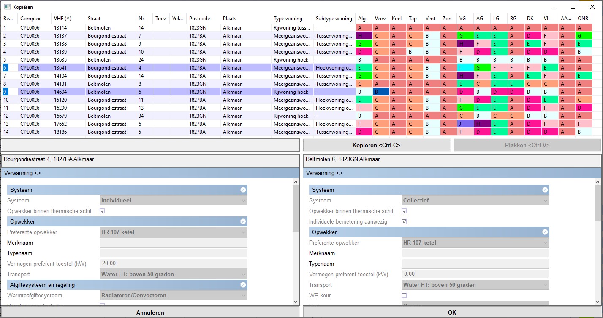Click Vermogen field showing 20.00
603x318 pixels.
174,264
